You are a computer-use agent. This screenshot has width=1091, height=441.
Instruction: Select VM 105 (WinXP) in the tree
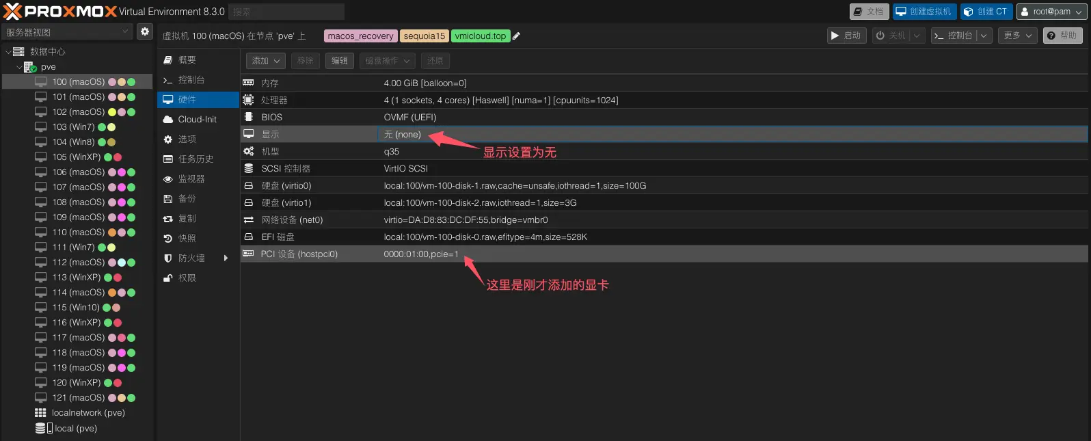pyautogui.click(x=78, y=157)
